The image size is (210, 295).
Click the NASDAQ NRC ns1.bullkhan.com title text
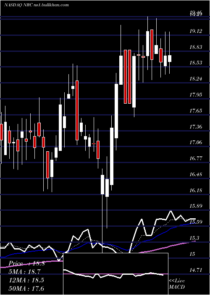click(36, 5)
